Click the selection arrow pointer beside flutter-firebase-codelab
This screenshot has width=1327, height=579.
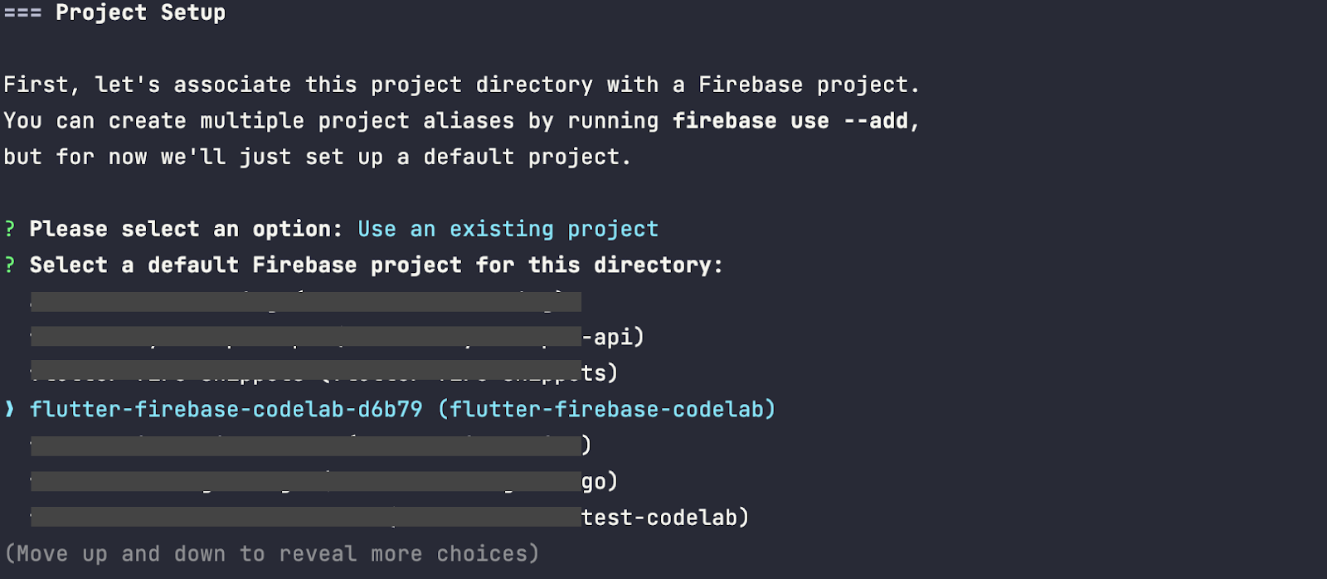tap(10, 409)
